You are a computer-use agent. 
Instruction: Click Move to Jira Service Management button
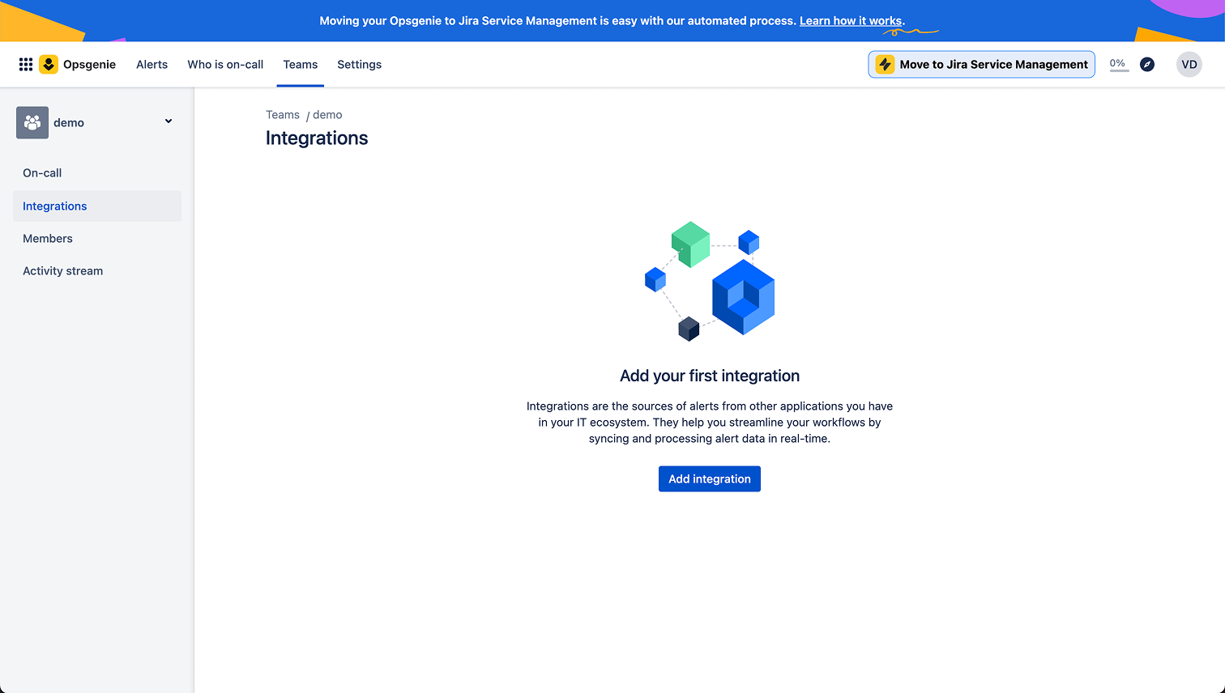point(981,65)
